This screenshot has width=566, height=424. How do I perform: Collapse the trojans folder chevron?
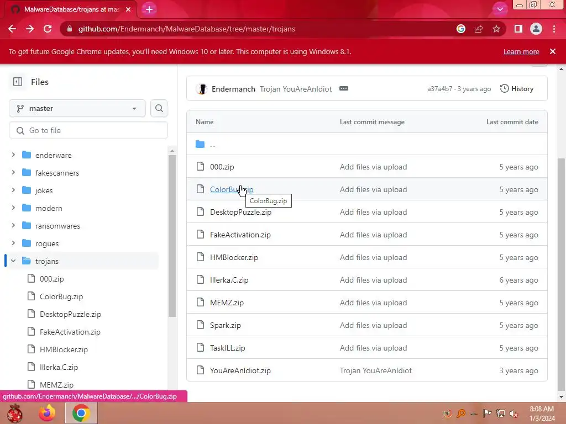pyautogui.click(x=13, y=261)
